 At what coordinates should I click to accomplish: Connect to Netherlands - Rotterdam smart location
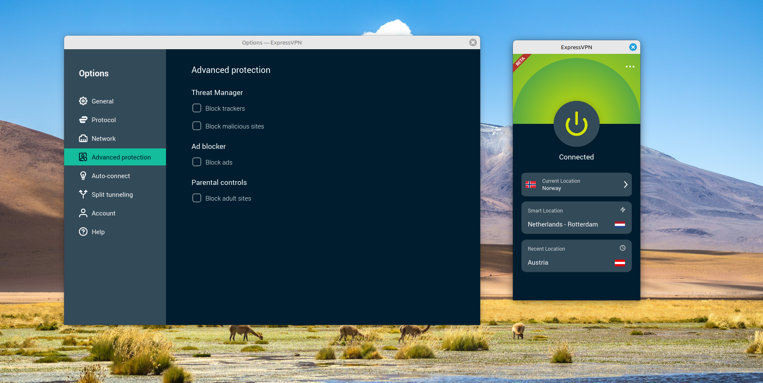point(577,218)
